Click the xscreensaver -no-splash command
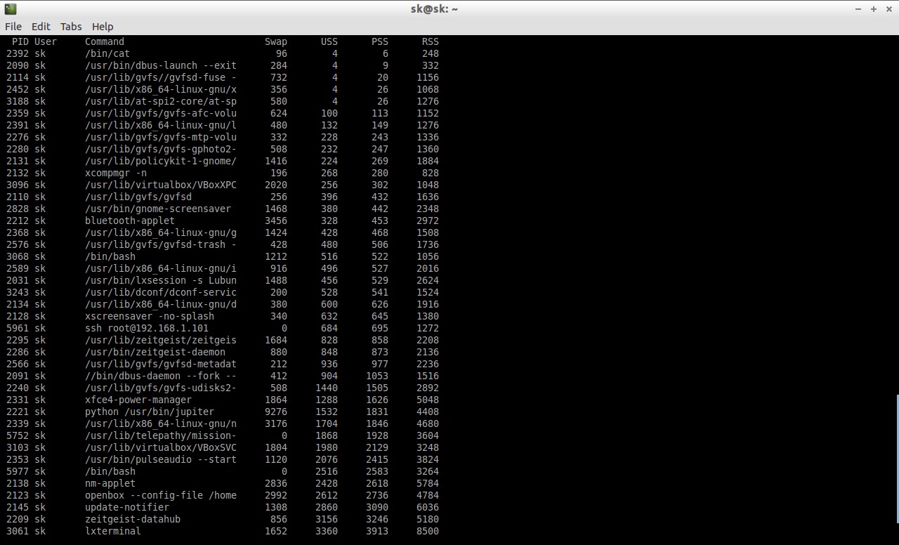This screenshot has width=899, height=545. pos(150,316)
